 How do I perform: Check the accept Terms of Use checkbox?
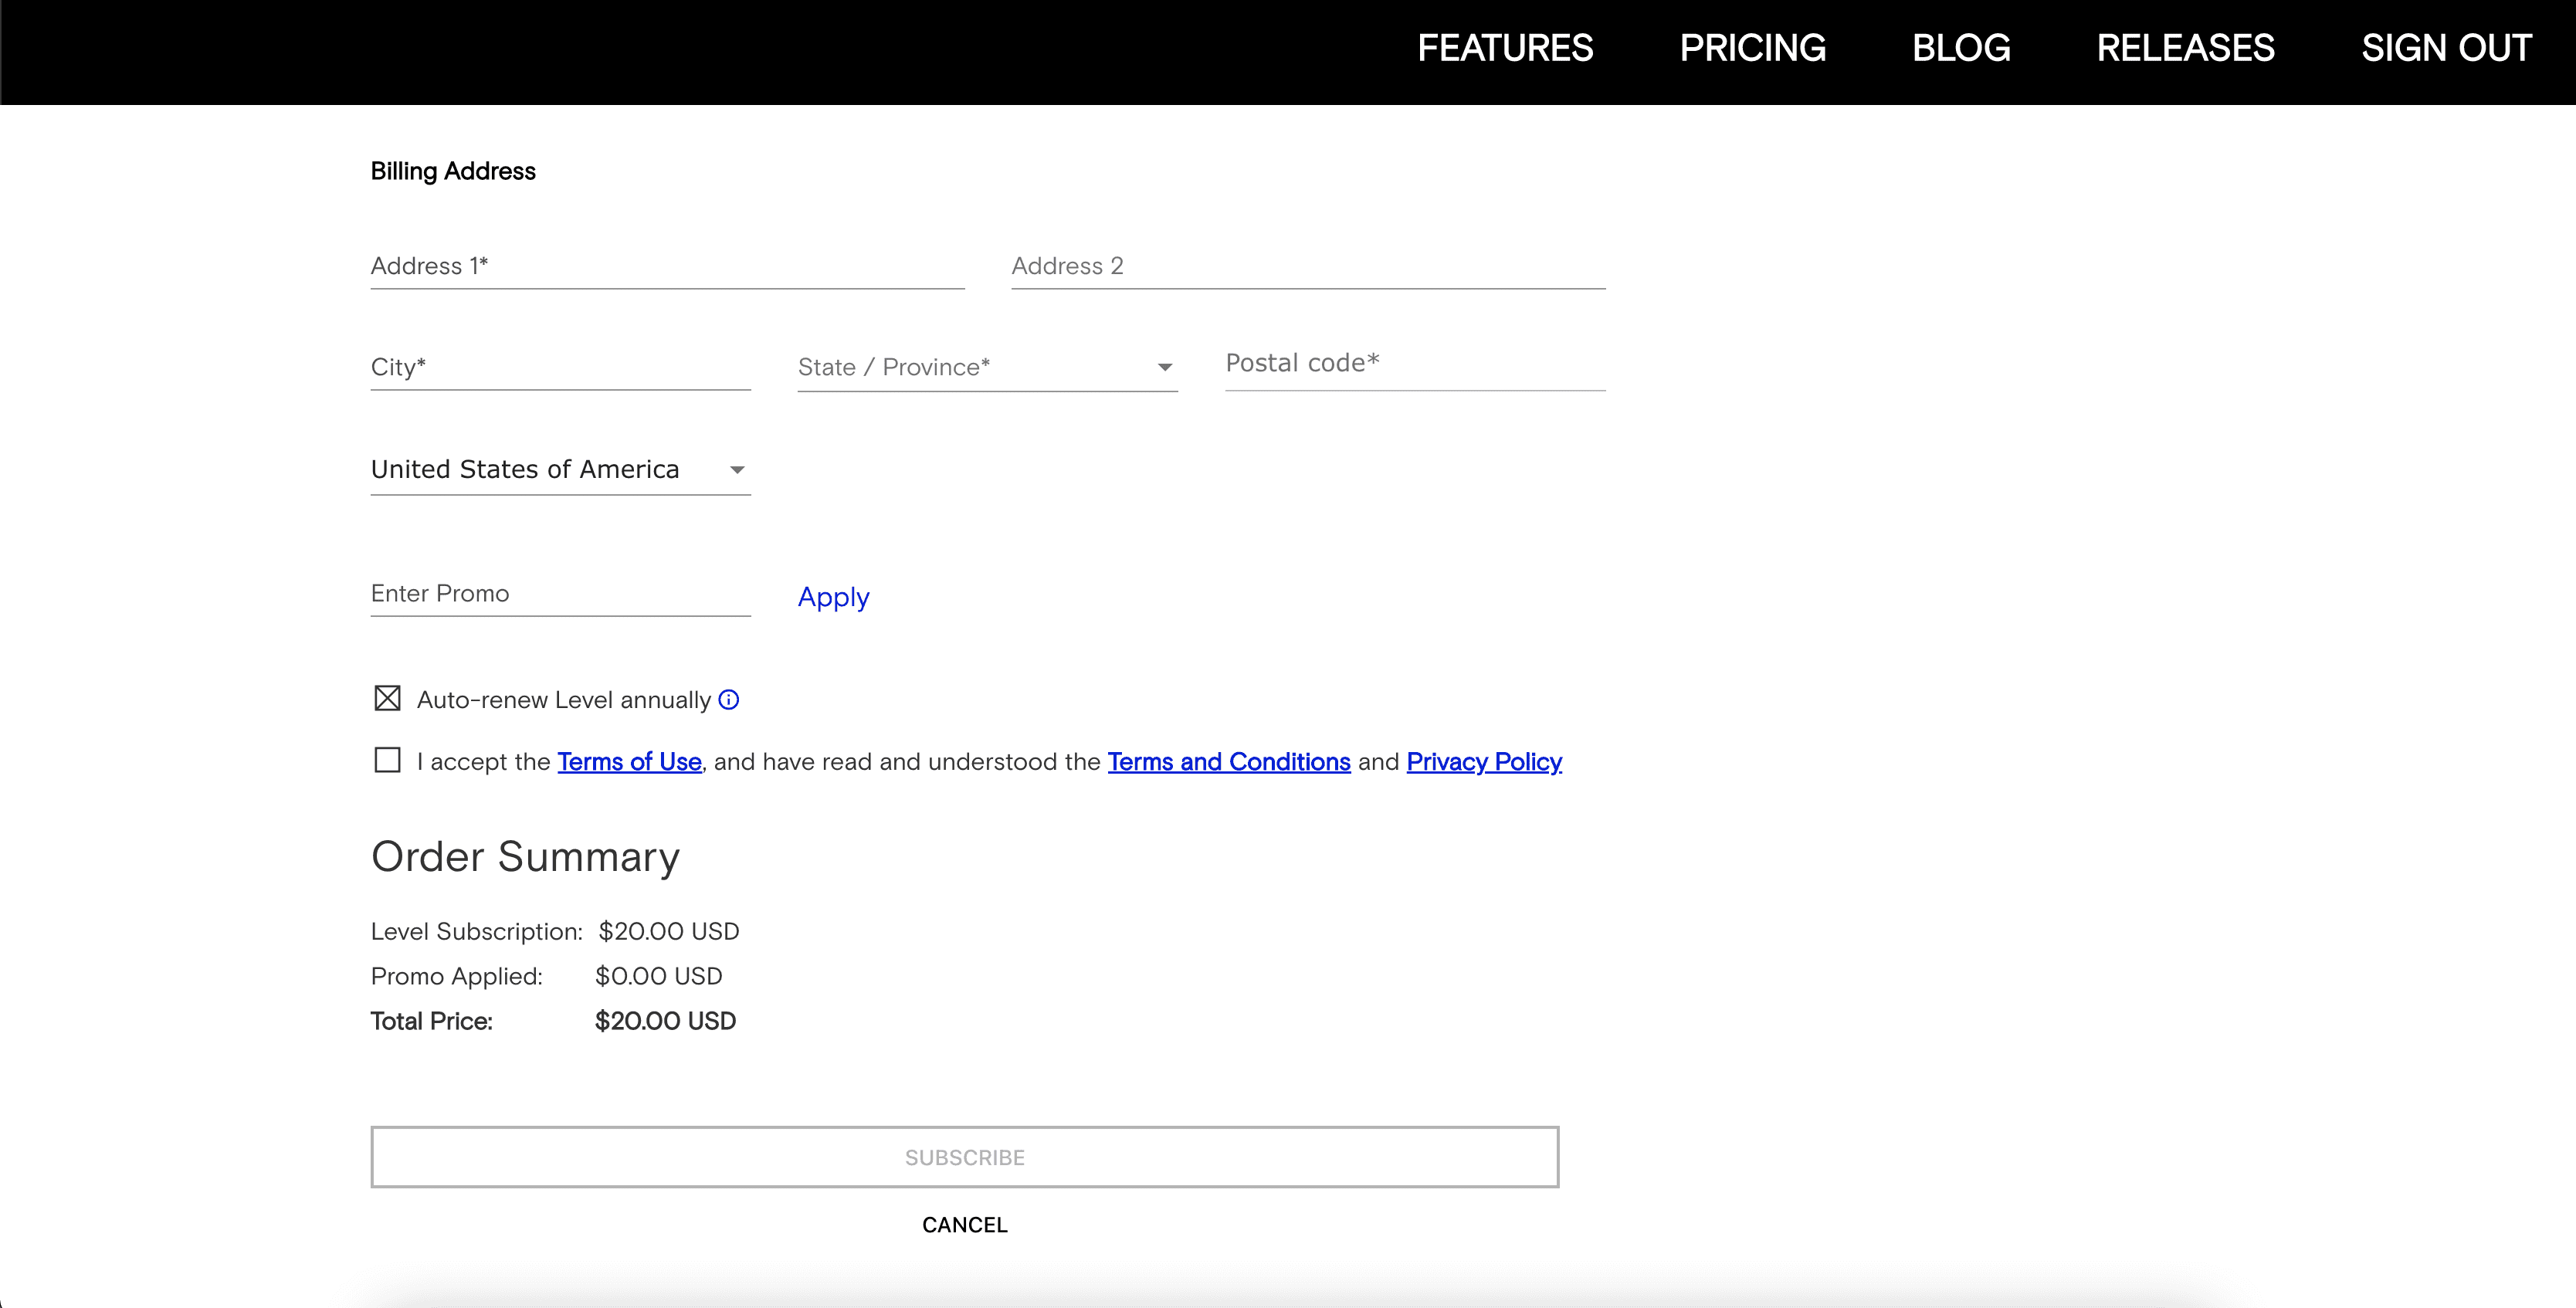click(387, 760)
